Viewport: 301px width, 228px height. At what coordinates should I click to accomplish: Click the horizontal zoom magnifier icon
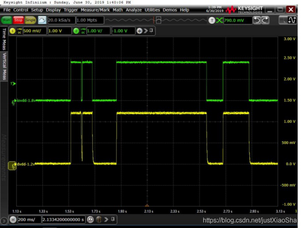tap(90, 219)
